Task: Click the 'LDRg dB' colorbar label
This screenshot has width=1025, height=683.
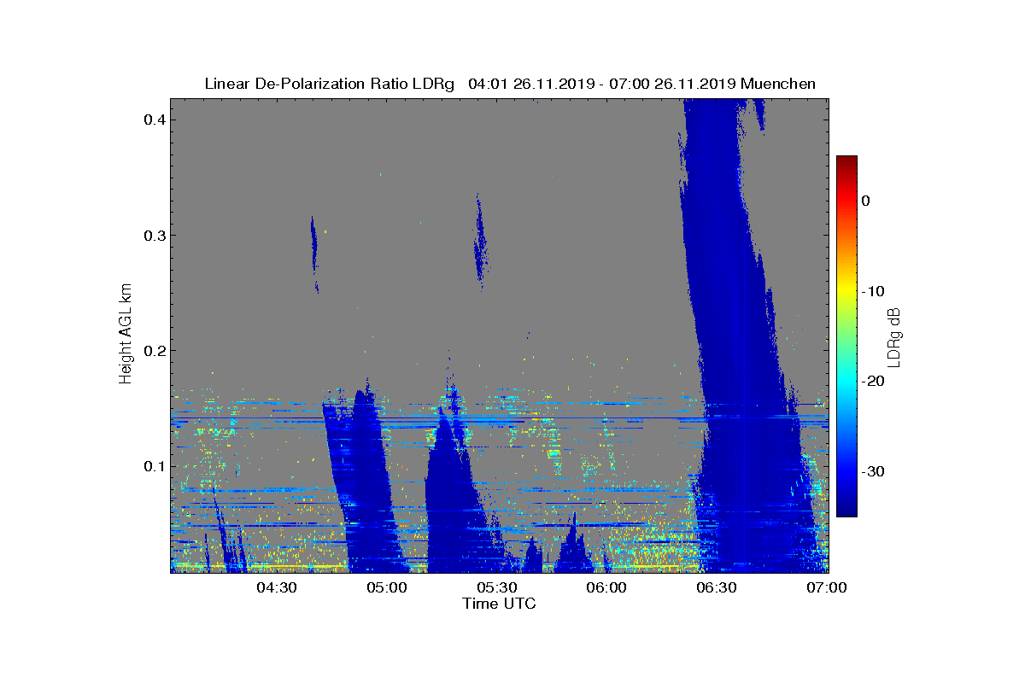Action: [893, 336]
